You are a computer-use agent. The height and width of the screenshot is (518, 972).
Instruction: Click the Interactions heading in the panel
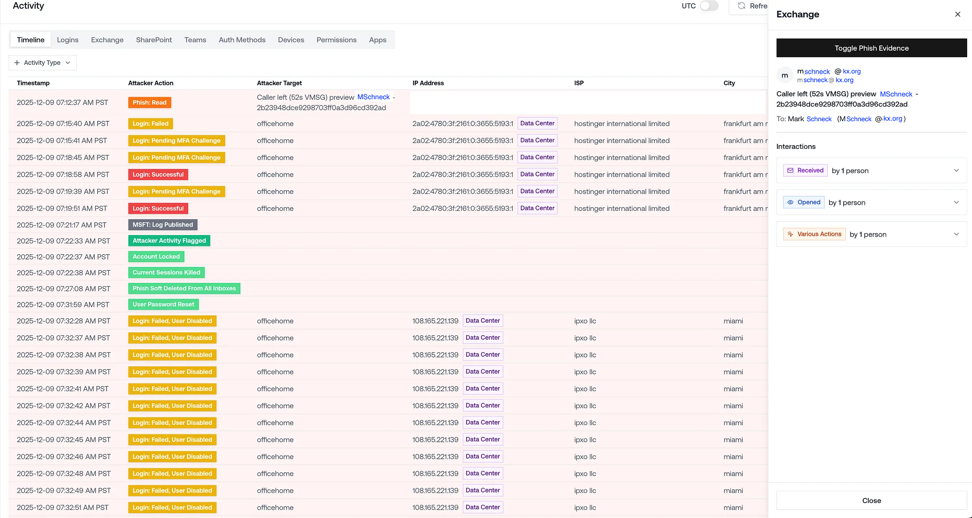pos(796,146)
